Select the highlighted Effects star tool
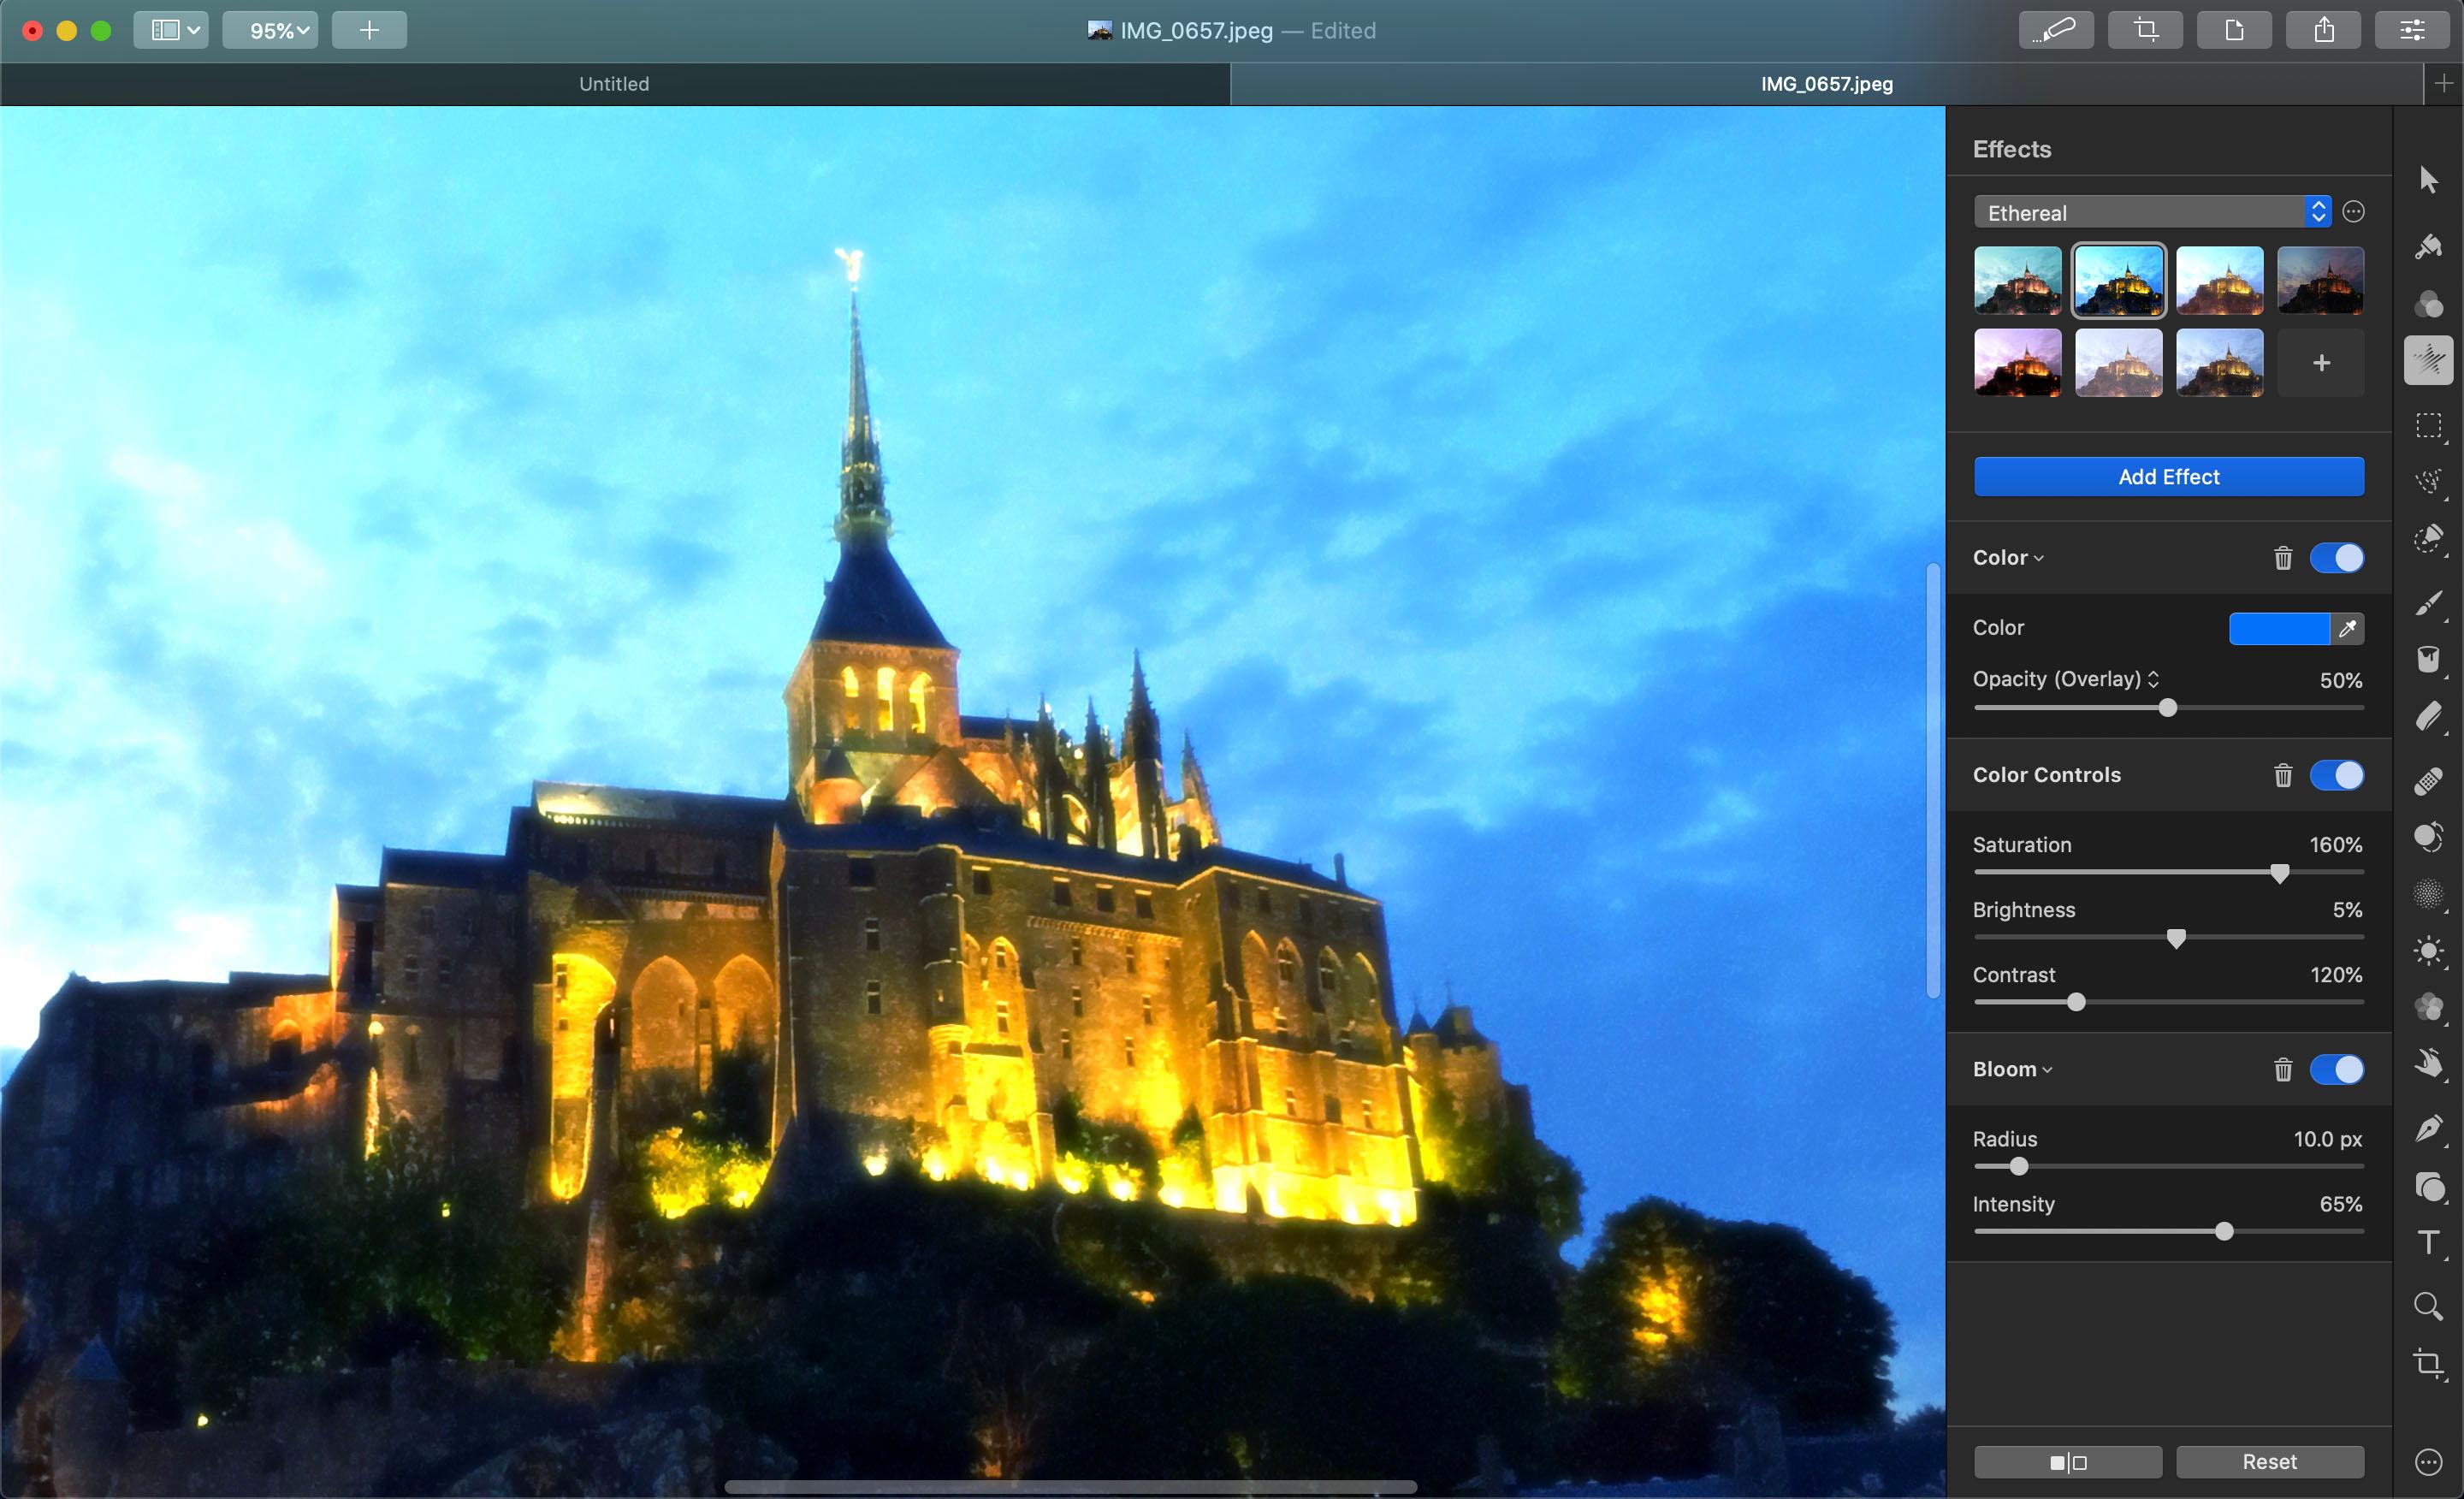Screen dimensions: 2464x1499 2428,361
